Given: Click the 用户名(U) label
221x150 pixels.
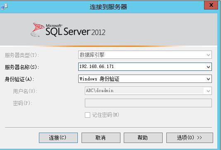Looking at the screenshot, I should click(25, 91).
